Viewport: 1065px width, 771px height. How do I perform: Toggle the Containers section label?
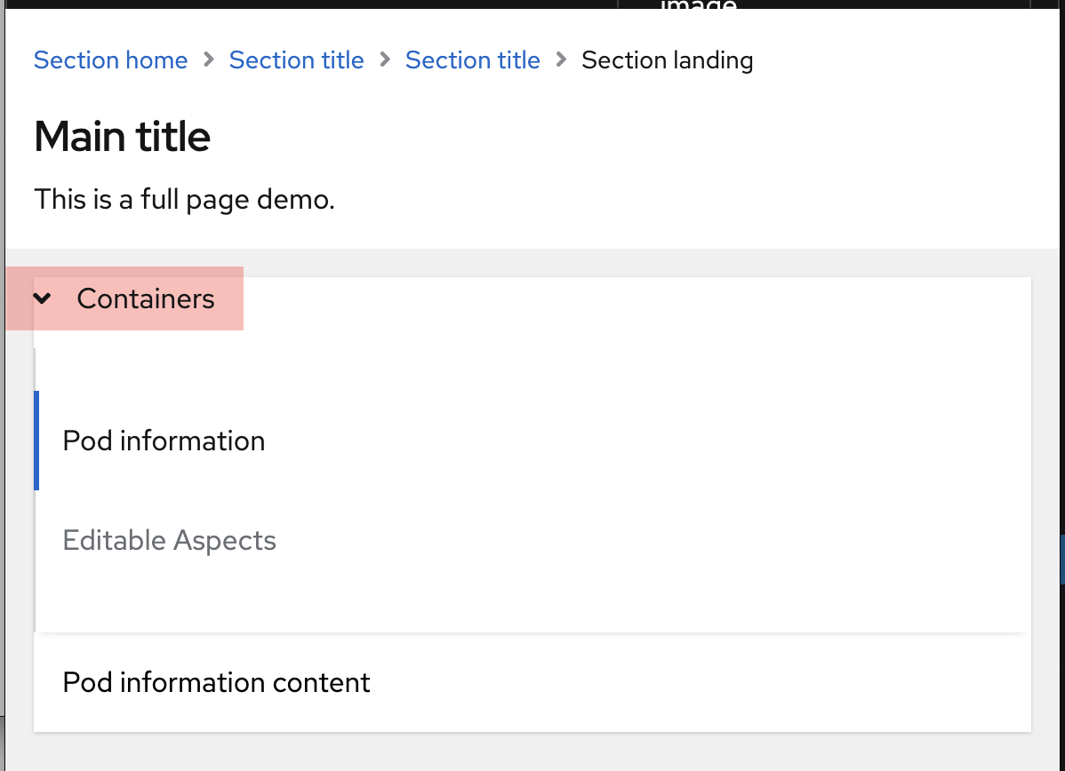pyautogui.click(x=146, y=298)
